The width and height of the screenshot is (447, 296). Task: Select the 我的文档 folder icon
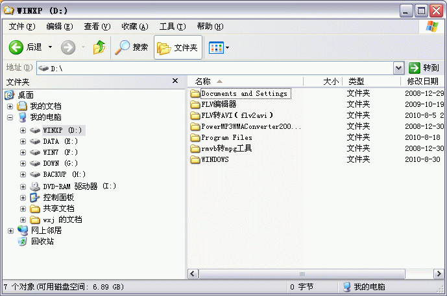click(22, 106)
